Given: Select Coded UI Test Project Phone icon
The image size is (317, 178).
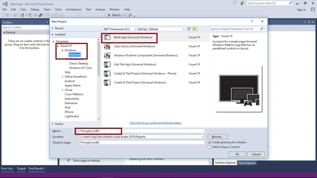Looking at the screenshot, I should point(107,74).
